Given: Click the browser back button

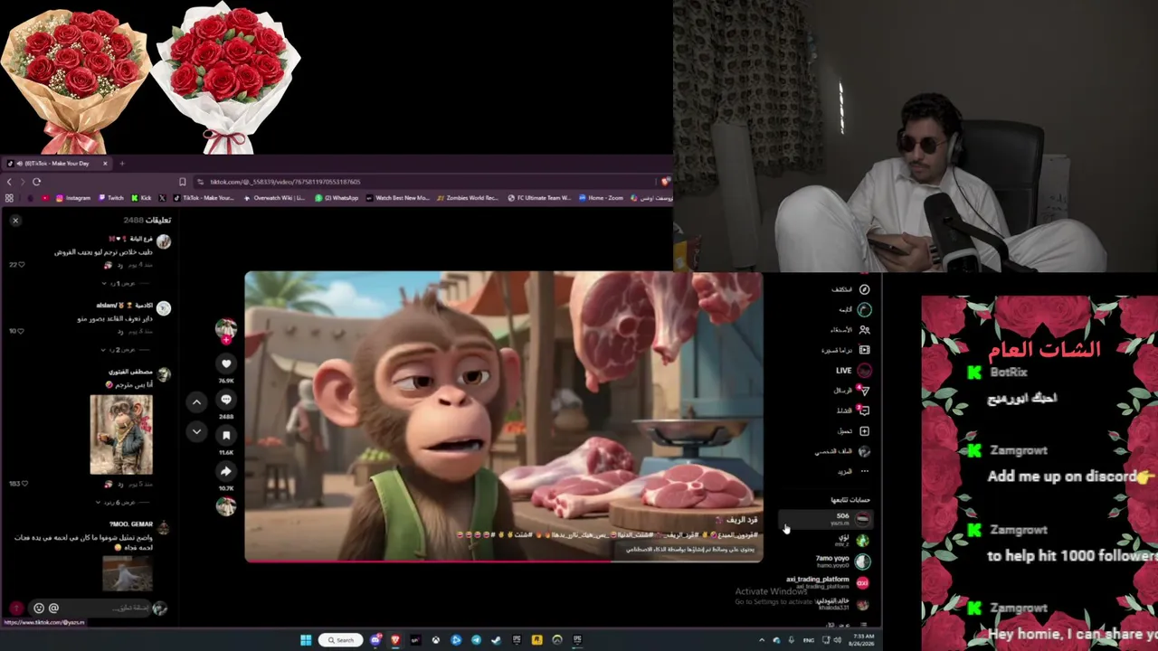Looking at the screenshot, I should [9, 182].
